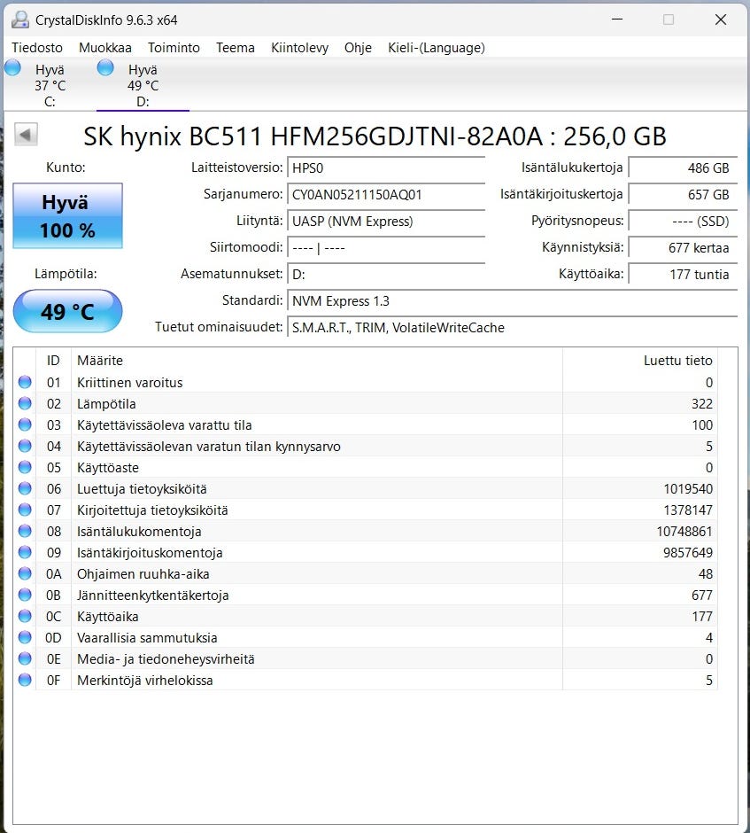This screenshot has height=833, width=750.
Task: Open the Kiintolevy menu
Action: pyautogui.click(x=299, y=48)
